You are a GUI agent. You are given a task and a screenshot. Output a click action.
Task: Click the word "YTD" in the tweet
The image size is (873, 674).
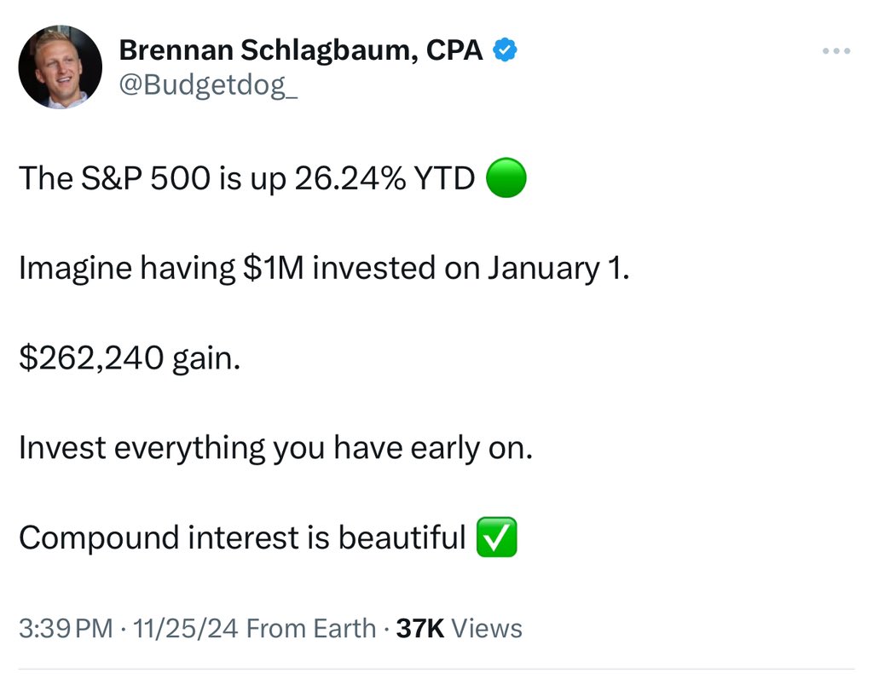point(446,179)
